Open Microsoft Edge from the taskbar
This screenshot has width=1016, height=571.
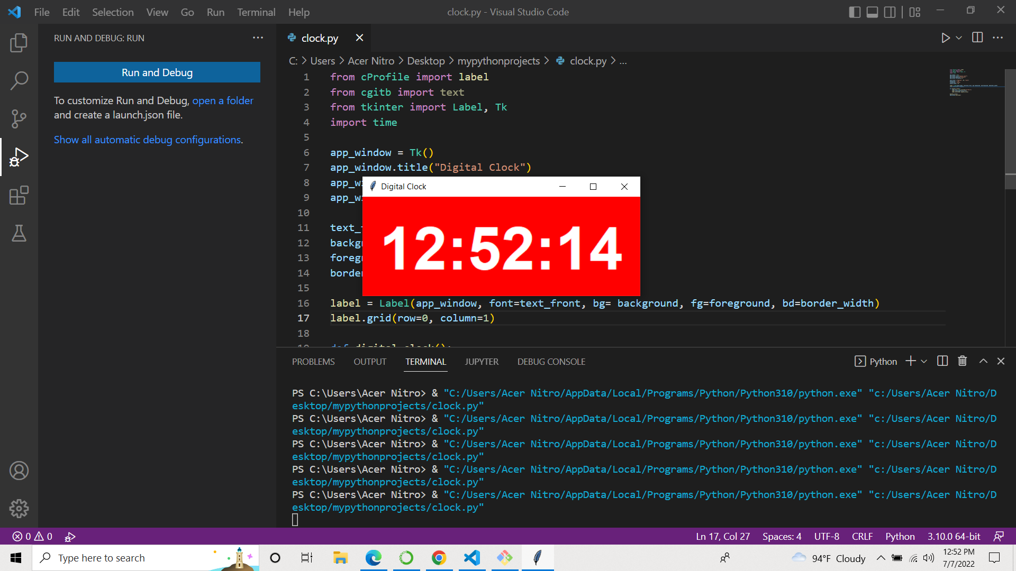pos(373,558)
